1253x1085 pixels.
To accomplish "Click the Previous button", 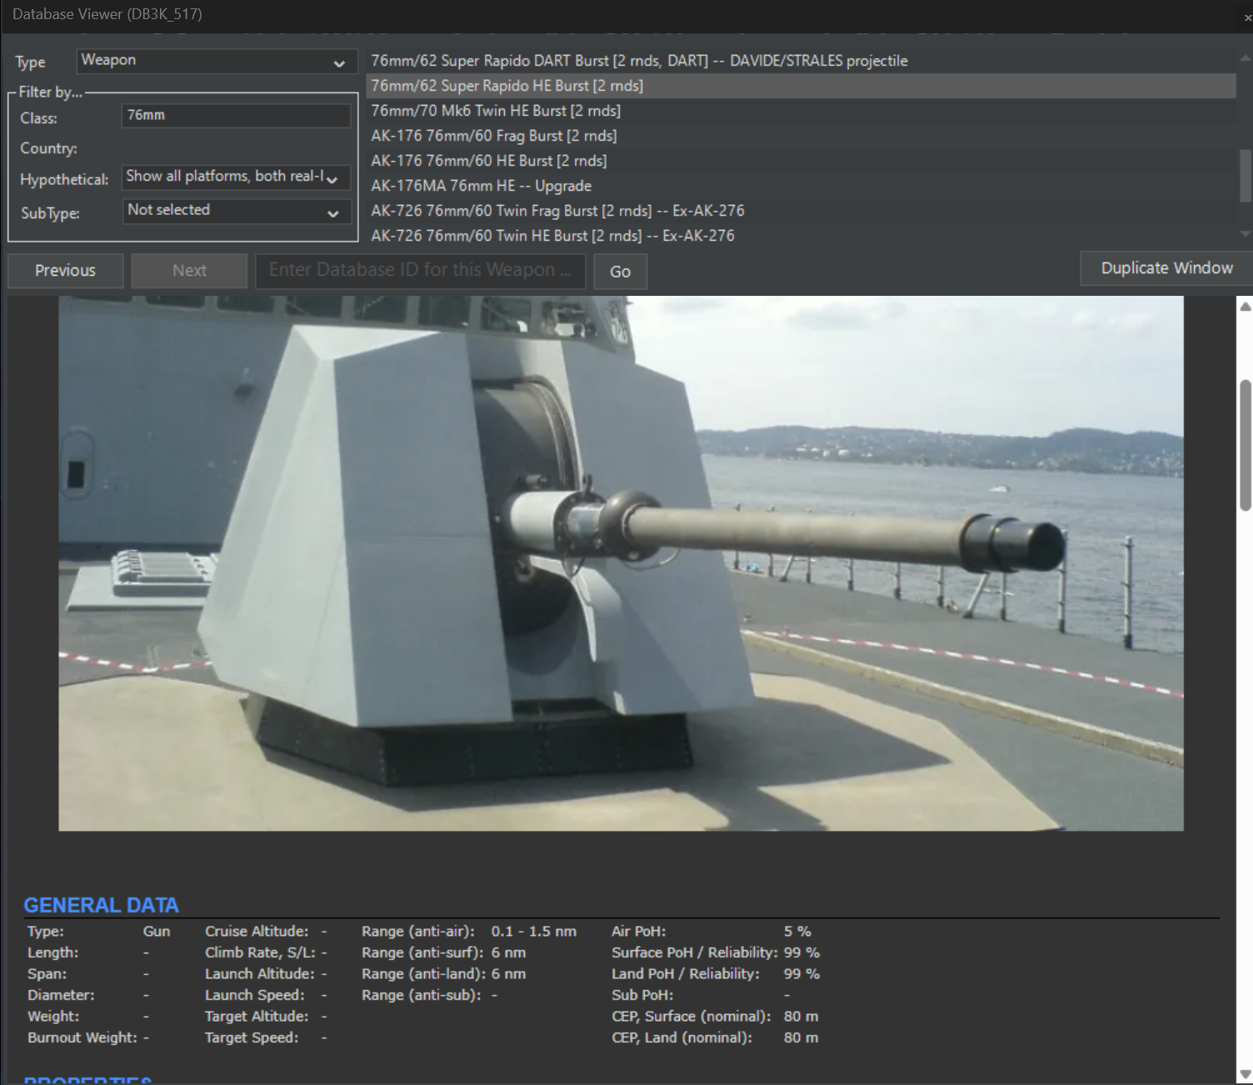I will pyautogui.click(x=66, y=271).
